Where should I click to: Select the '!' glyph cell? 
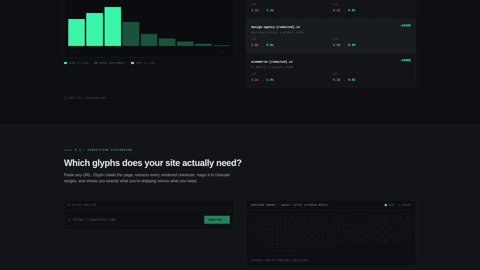(x=261, y=217)
